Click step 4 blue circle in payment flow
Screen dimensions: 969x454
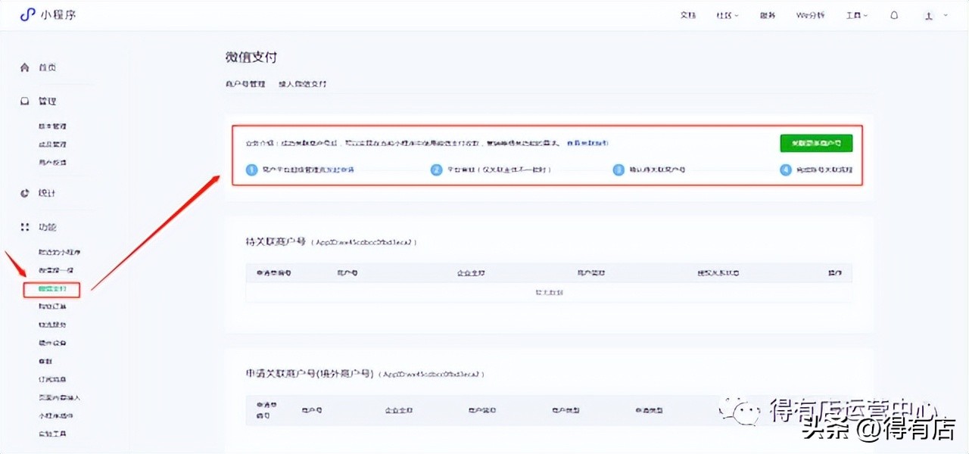click(x=786, y=170)
